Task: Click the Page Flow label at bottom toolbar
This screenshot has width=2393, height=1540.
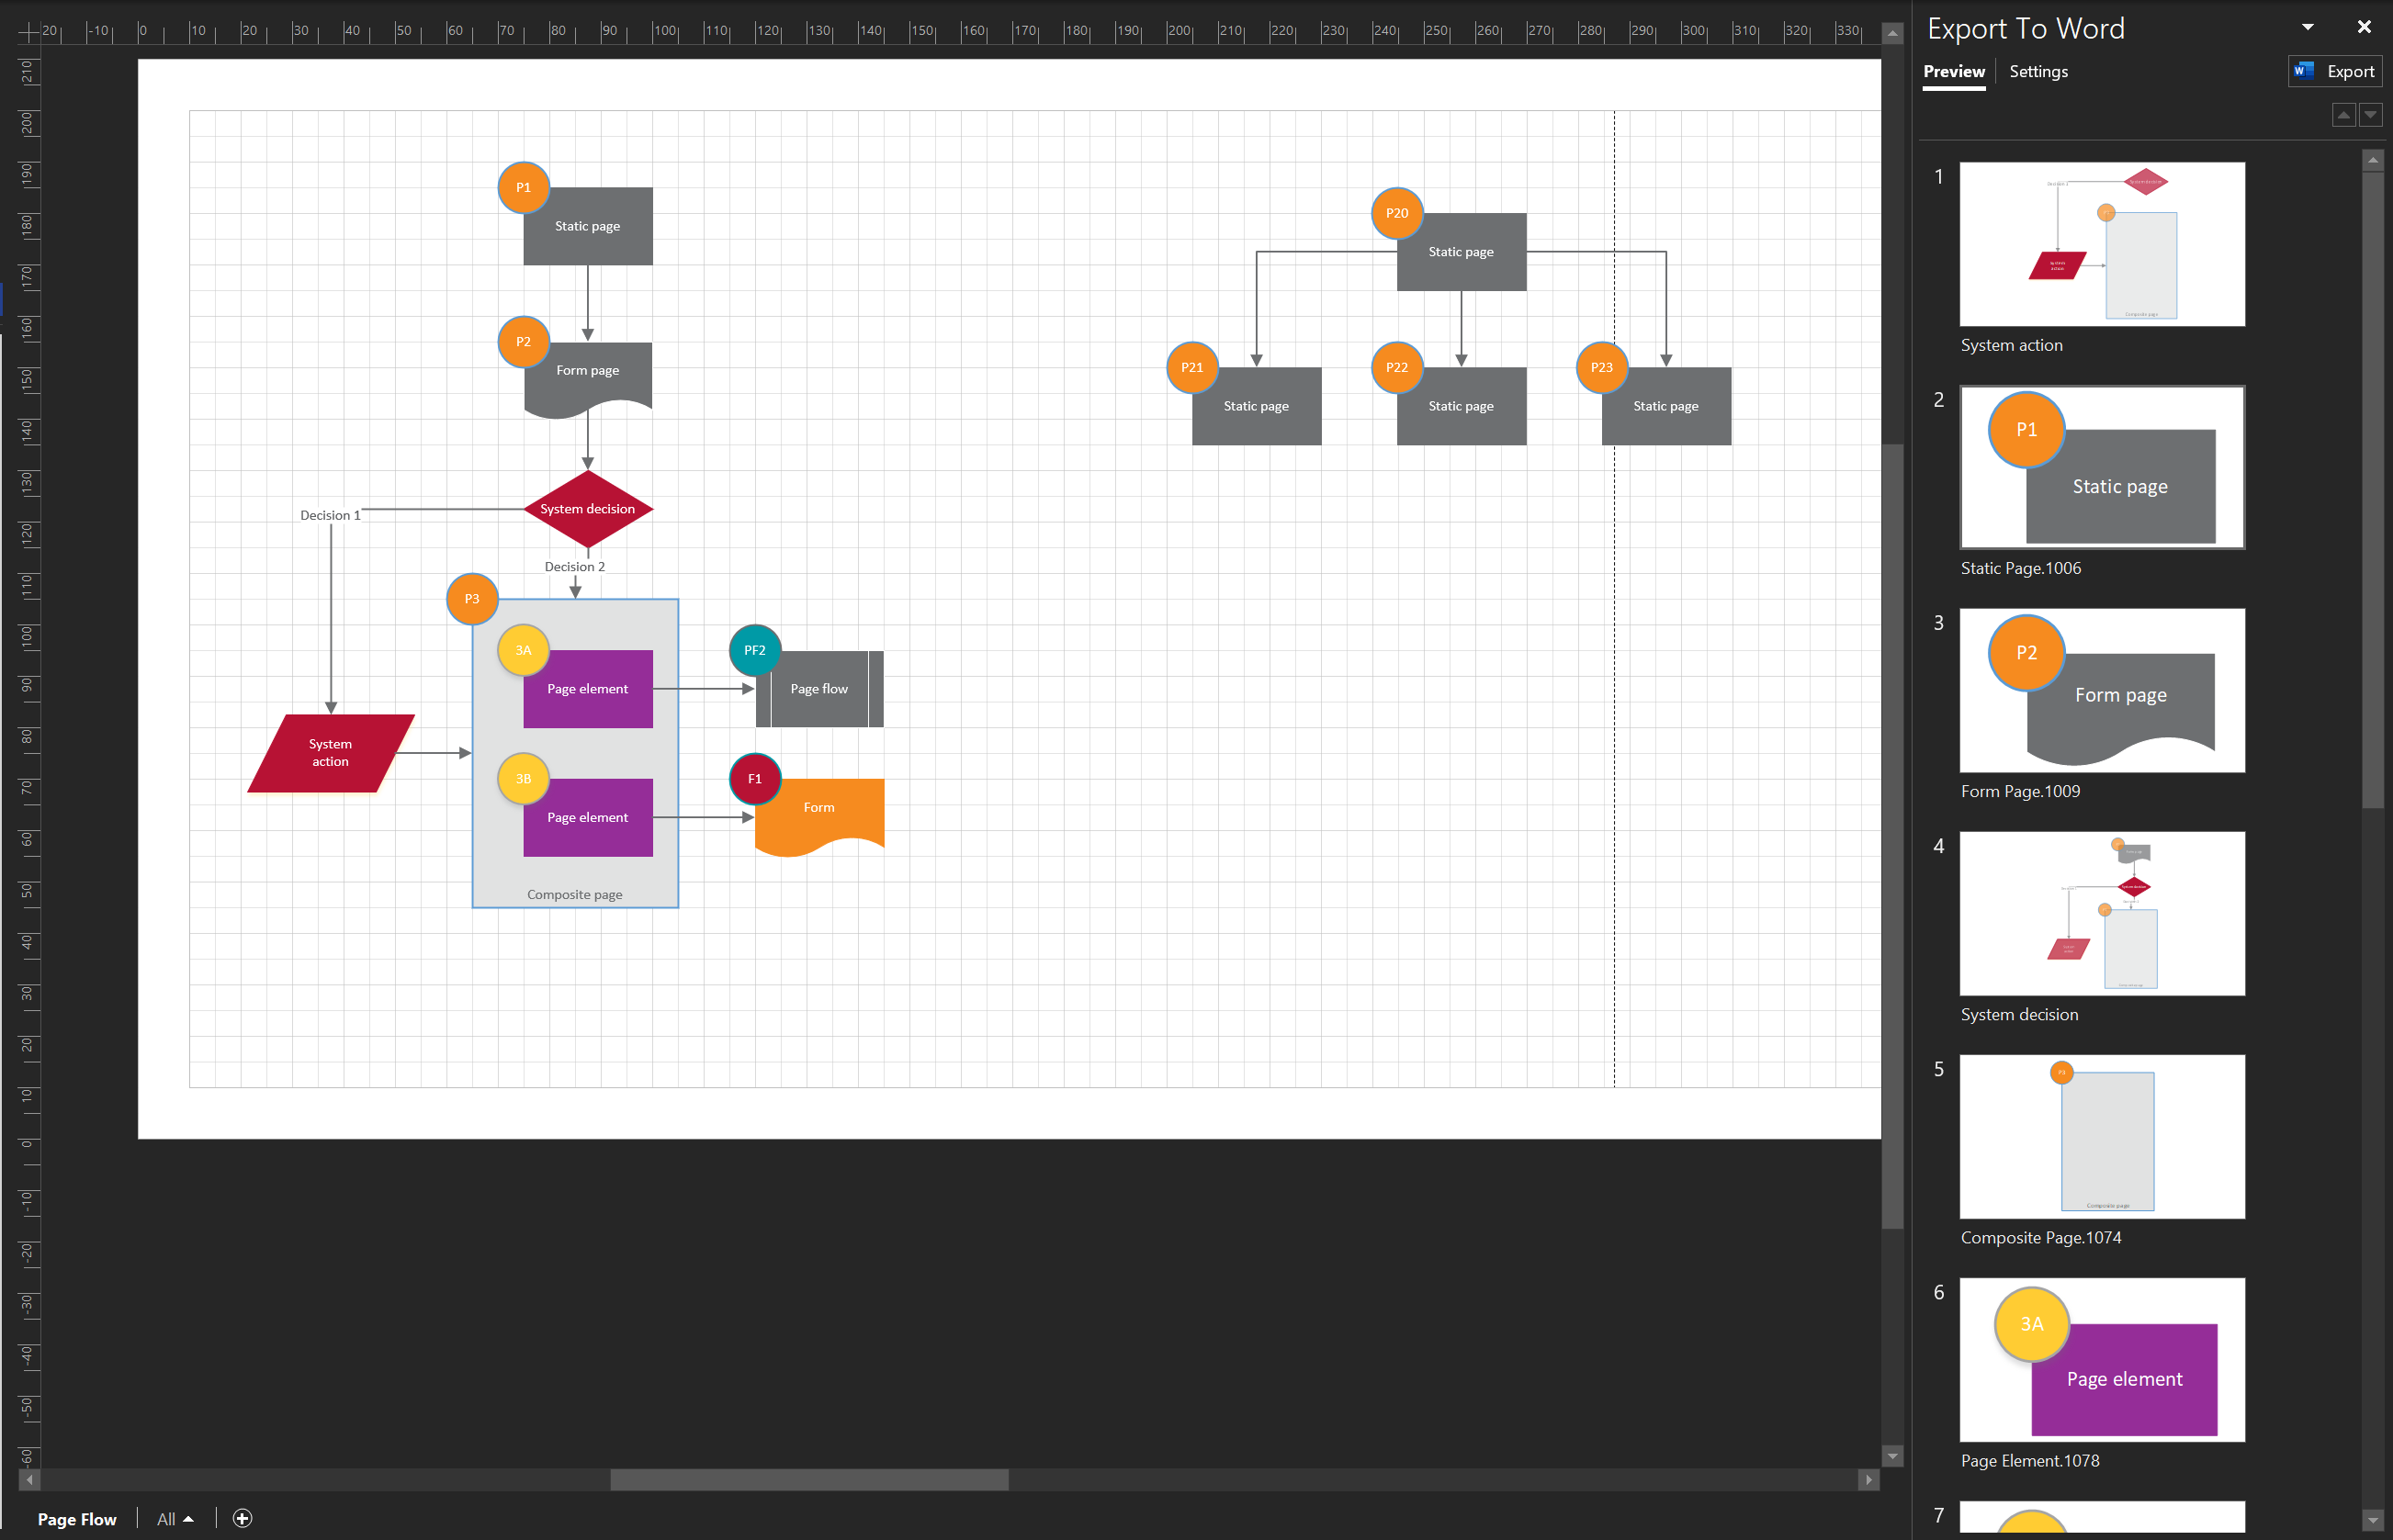Action: [77, 1519]
